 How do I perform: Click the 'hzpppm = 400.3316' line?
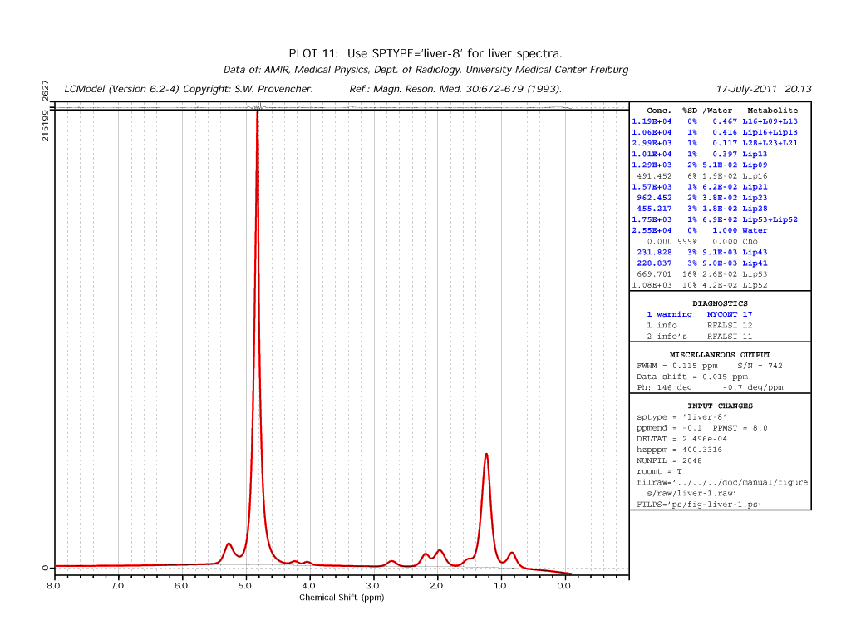point(679,450)
